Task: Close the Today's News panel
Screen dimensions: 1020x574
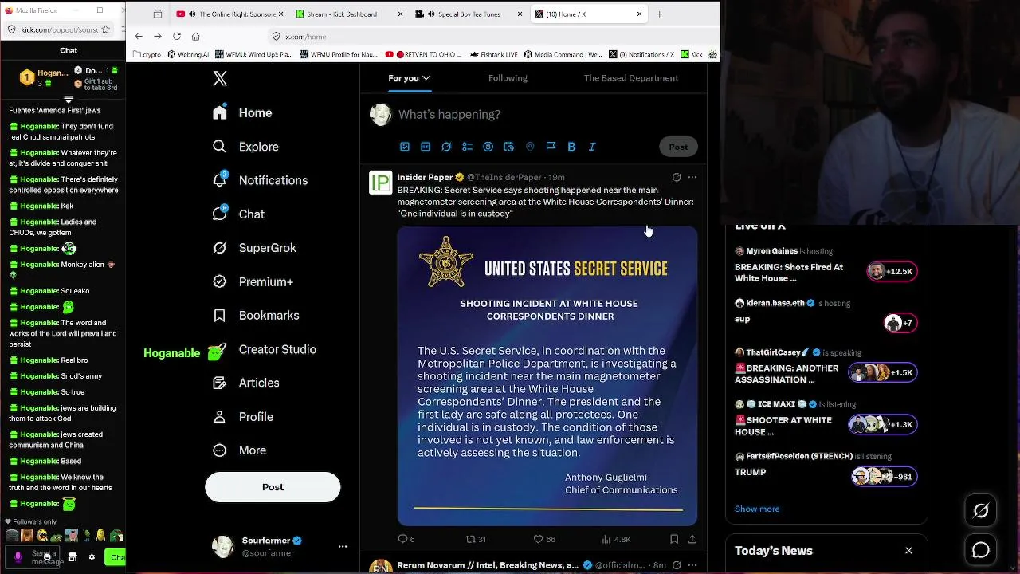Action: pyautogui.click(x=908, y=551)
